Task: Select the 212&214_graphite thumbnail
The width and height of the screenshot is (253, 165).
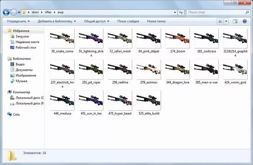Action: click(x=235, y=38)
